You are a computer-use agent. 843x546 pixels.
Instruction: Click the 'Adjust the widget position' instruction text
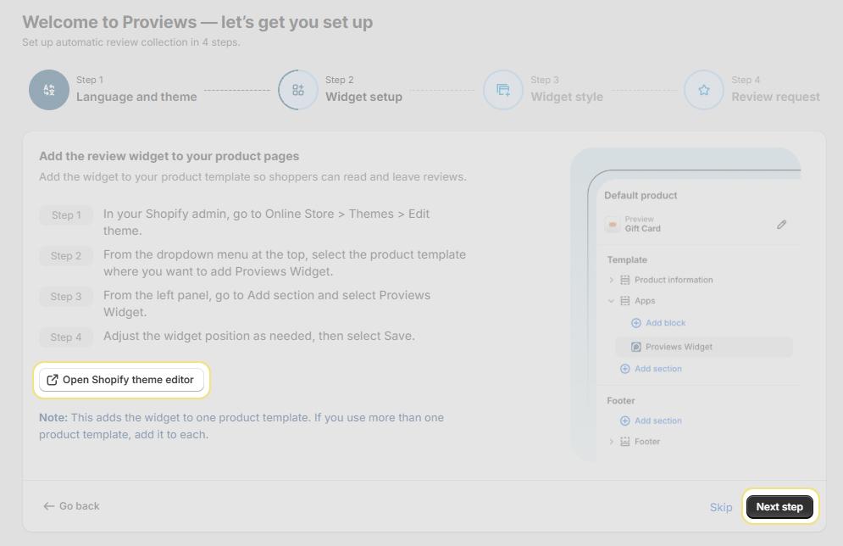(259, 337)
